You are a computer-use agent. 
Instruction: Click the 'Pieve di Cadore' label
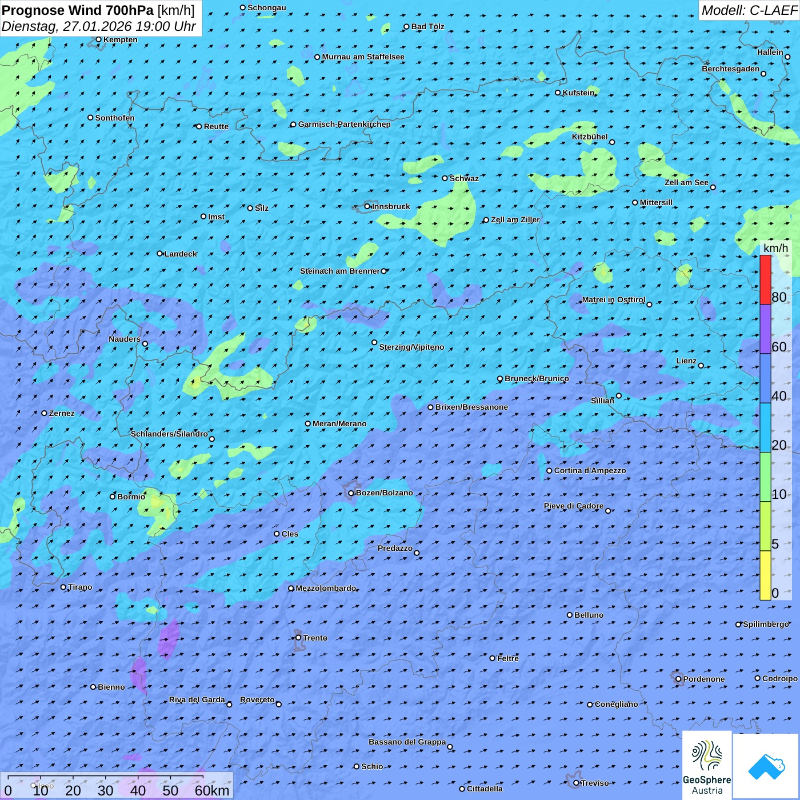click(574, 506)
